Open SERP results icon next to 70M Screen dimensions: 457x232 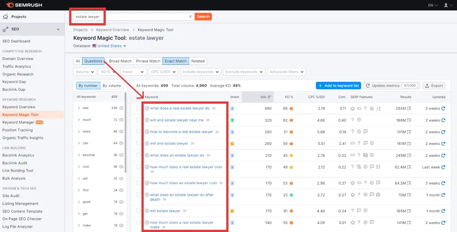(x=409, y=195)
